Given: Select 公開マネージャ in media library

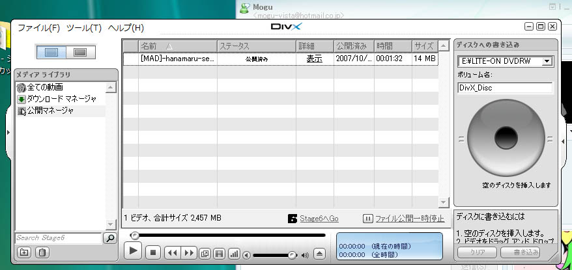Looking at the screenshot, I should pos(46,111).
